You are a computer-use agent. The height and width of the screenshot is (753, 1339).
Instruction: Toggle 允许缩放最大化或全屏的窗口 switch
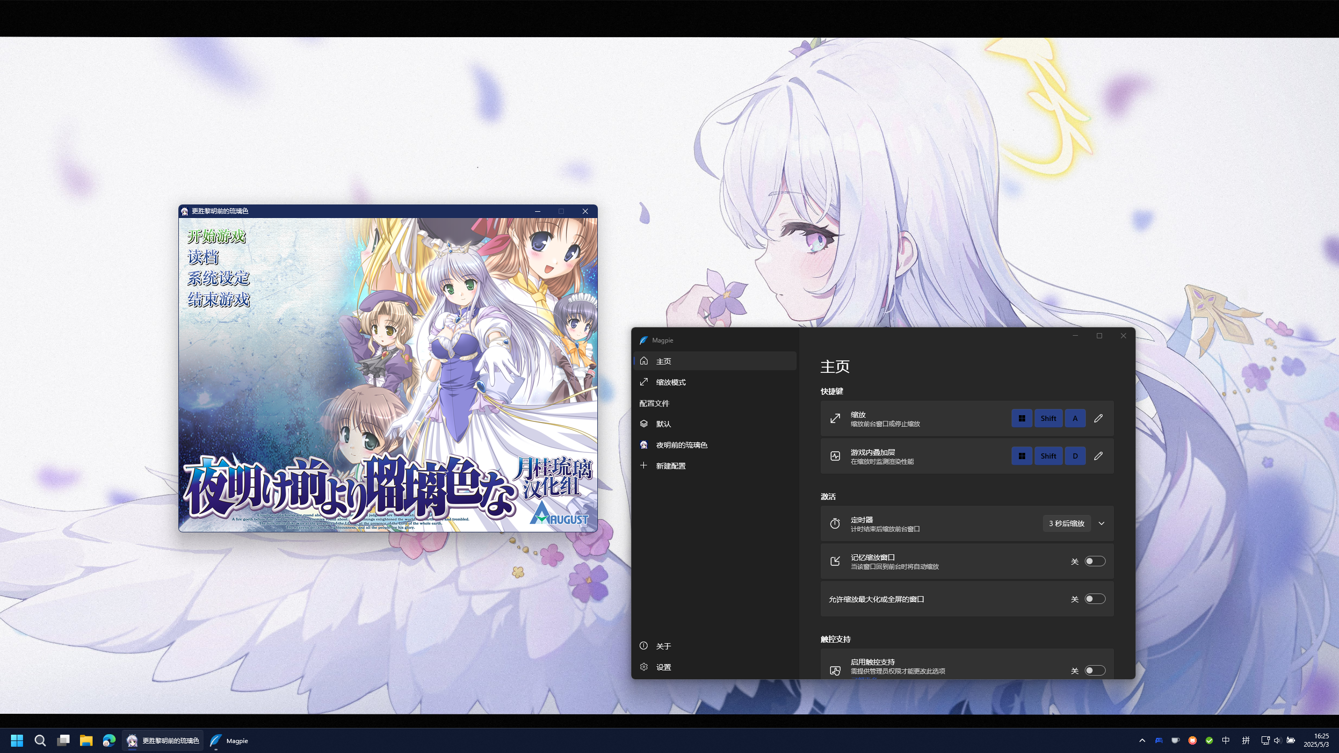pos(1095,599)
